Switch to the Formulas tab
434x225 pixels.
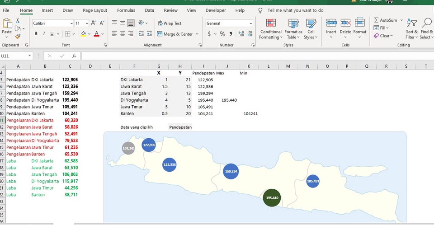click(126, 10)
